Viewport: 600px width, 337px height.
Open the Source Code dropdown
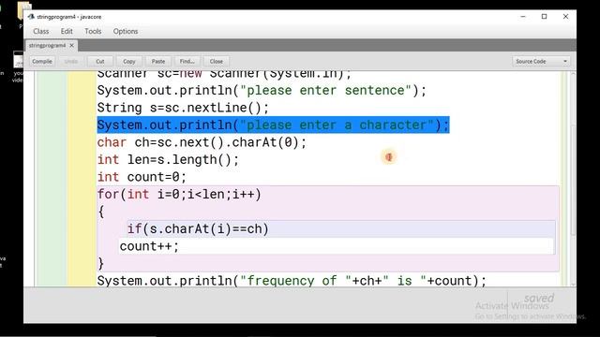point(542,62)
